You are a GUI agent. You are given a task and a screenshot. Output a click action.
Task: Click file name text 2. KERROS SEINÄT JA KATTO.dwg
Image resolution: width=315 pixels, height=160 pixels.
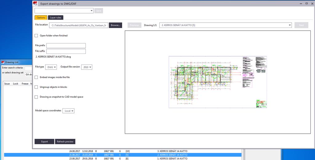tap(53, 57)
